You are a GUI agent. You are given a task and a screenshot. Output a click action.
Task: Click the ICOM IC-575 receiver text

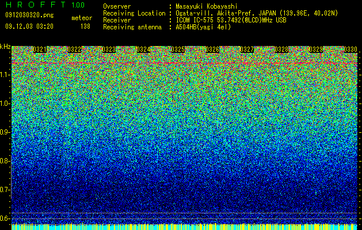(x=231, y=20)
